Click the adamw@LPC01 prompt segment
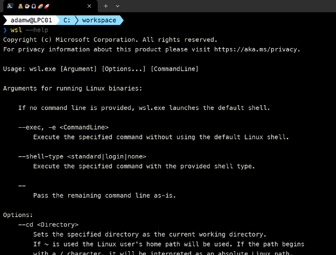This screenshot has width=336, height=255. pos(30,20)
